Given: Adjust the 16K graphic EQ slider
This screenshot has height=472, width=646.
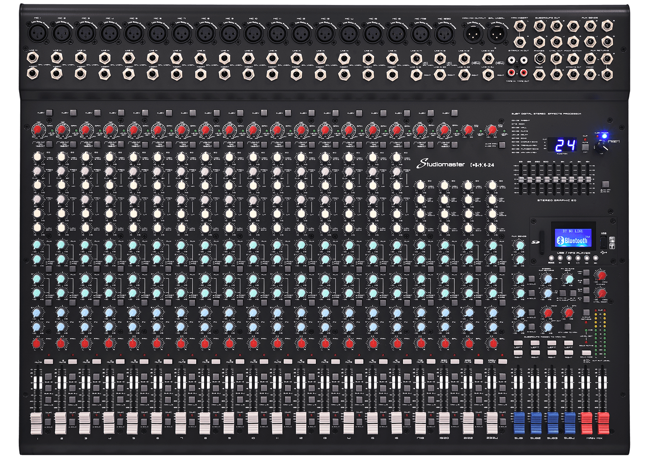Looking at the screenshot, I should [x=588, y=180].
